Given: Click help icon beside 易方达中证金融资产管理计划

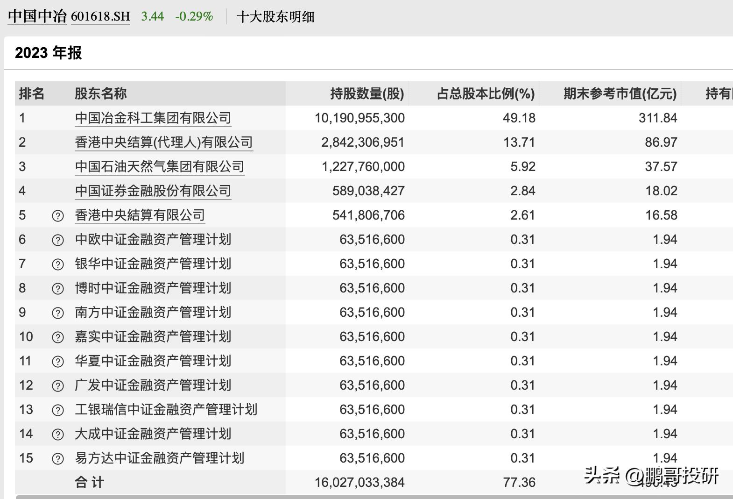Looking at the screenshot, I should pos(57,459).
